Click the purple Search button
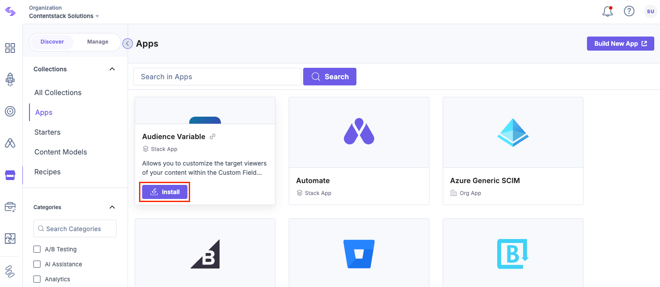The width and height of the screenshot is (660, 287). tap(330, 77)
